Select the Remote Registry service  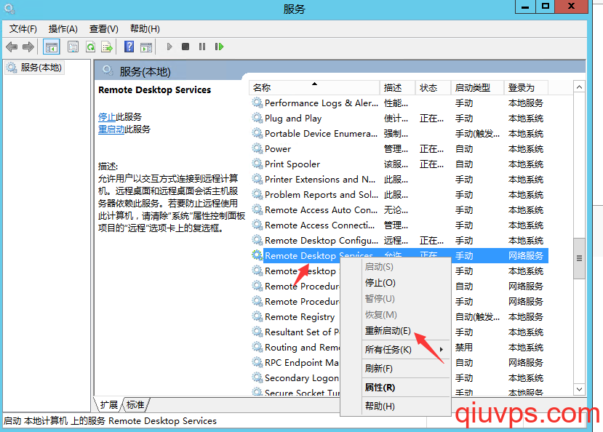click(300, 316)
